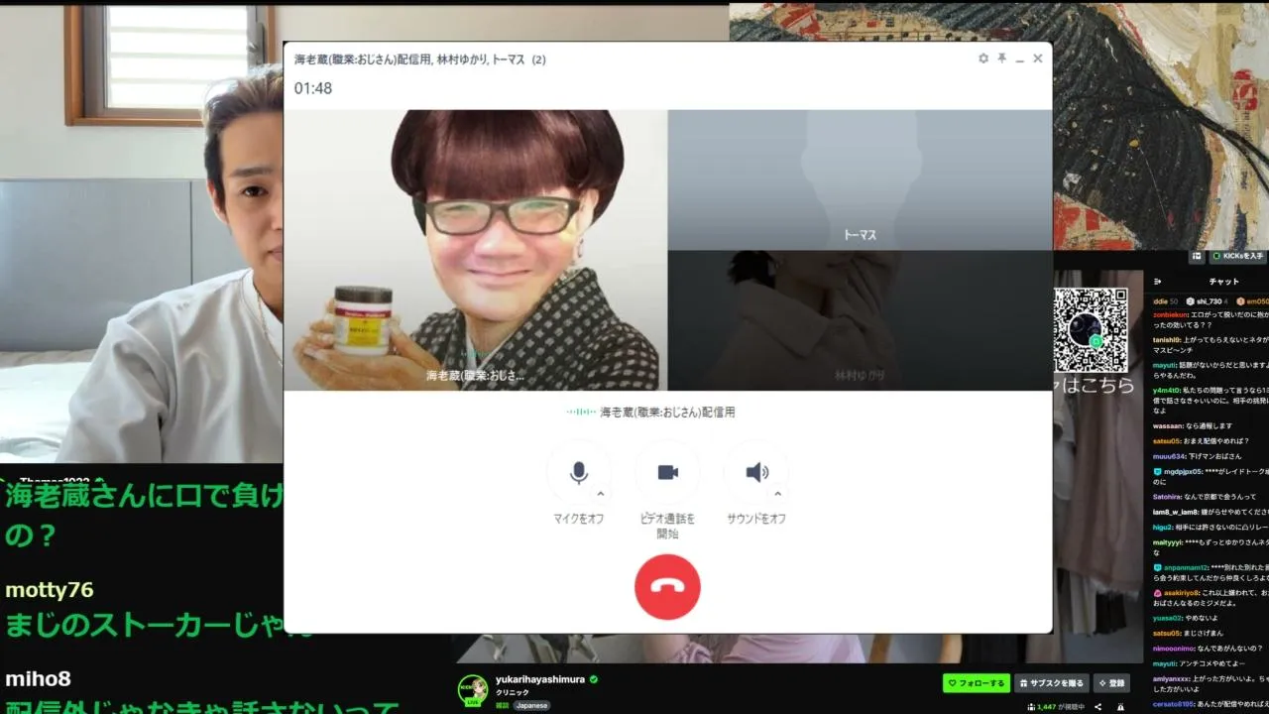This screenshot has height=714, width=1269.
Task: Click the QR code image on stream
Action: click(1091, 330)
